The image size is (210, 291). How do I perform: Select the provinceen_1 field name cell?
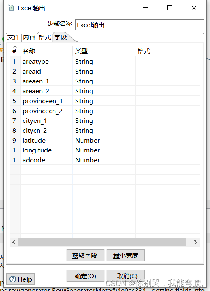point(46,101)
